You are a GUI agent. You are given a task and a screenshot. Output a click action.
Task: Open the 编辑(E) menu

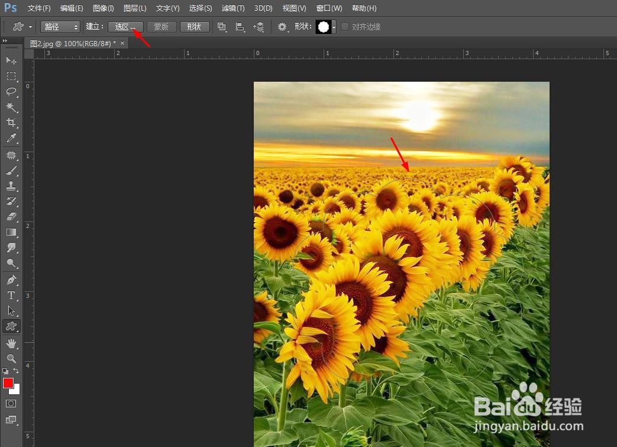point(72,8)
